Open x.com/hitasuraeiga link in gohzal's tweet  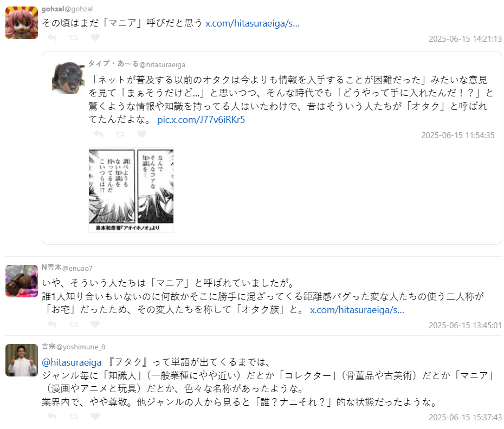pos(253,23)
